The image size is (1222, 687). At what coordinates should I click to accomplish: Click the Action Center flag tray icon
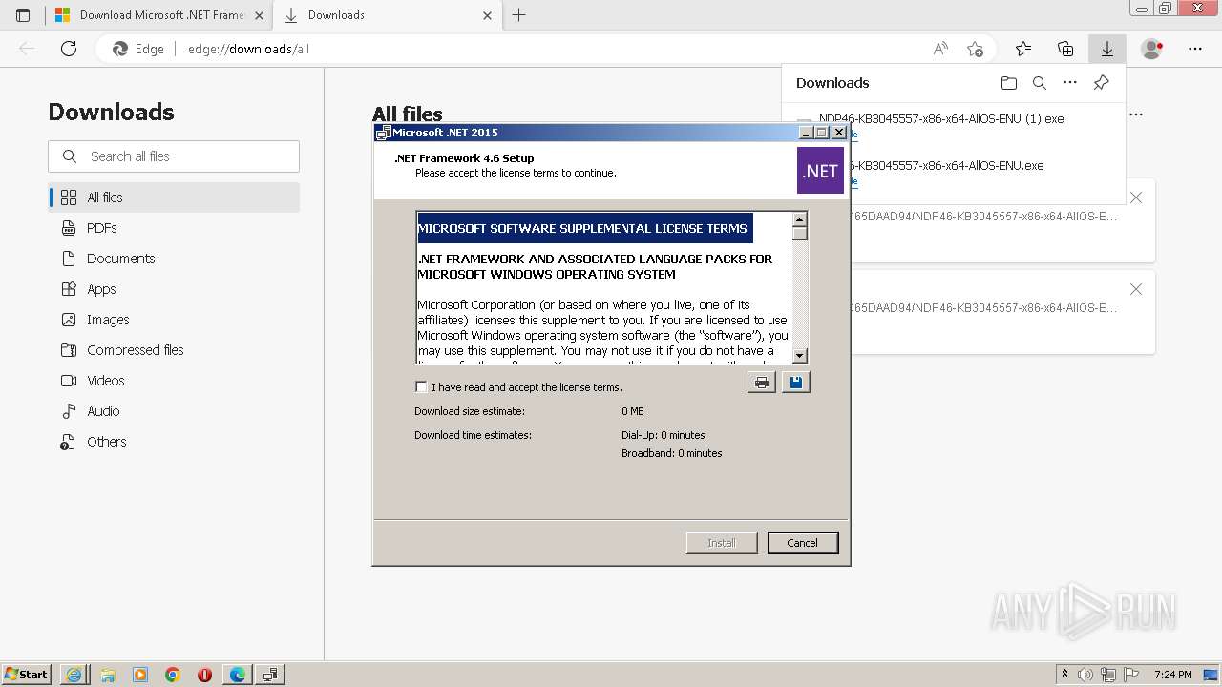point(1131,675)
